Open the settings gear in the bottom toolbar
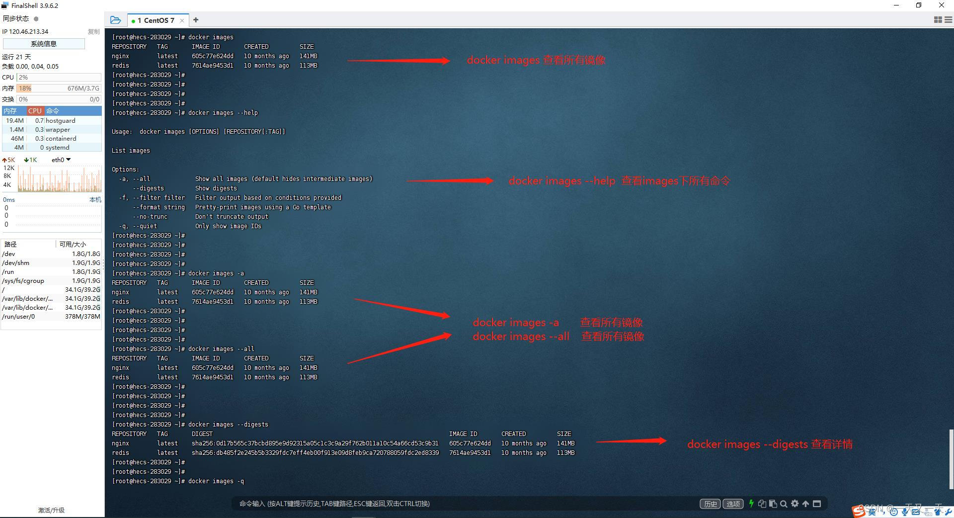 pyautogui.click(x=795, y=504)
